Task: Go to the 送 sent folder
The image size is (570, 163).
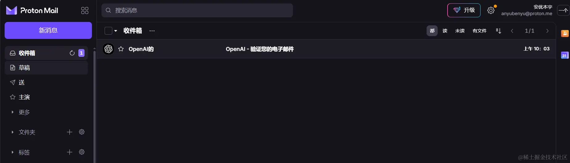Action: click(x=46, y=82)
